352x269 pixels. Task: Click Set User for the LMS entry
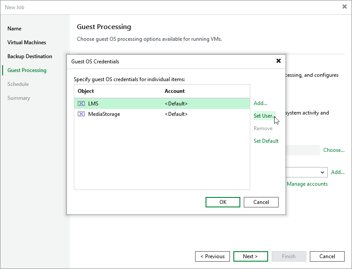click(264, 116)
